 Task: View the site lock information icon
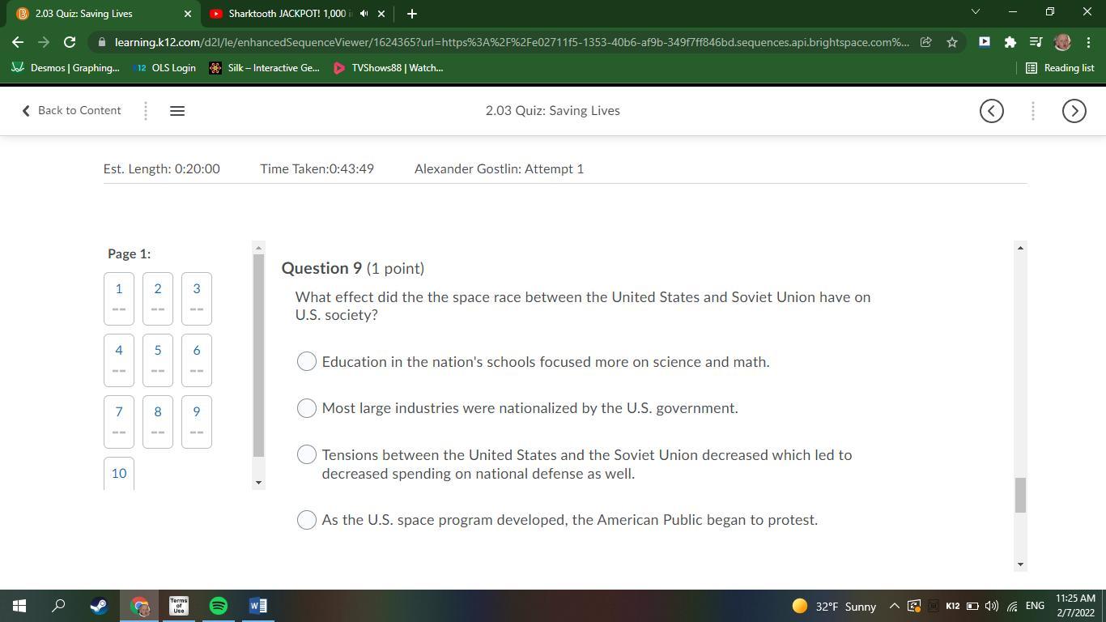pyautogui.click(x=101, y=42)
